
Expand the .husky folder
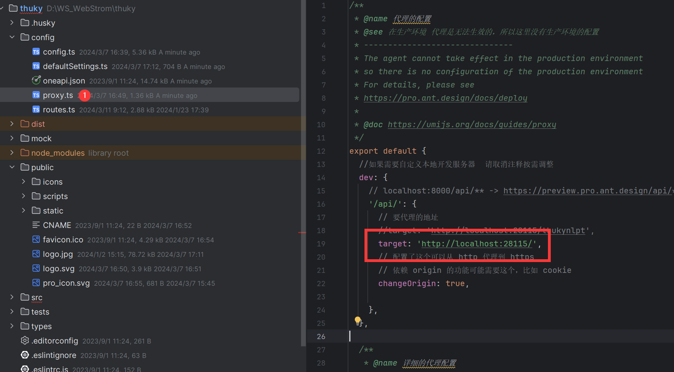[x=12, y=23]
